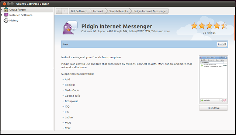Expand the Installed Software tree arrow

(1, 15)
